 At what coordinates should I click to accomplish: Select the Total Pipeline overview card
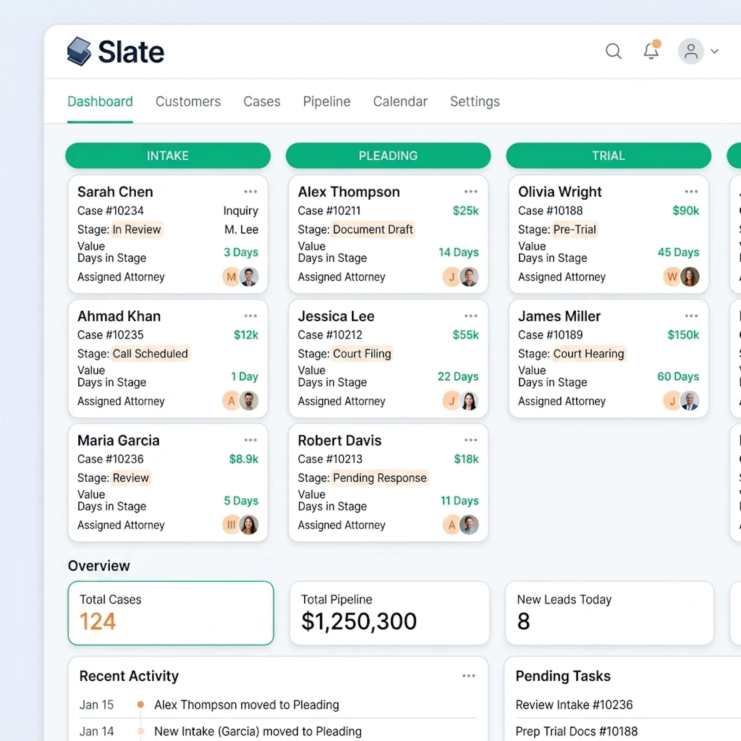click(389, 613)
